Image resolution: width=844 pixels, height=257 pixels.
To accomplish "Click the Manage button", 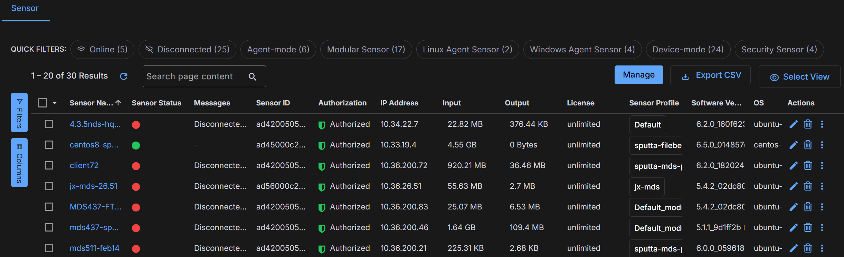I will [x=638, y=75].
